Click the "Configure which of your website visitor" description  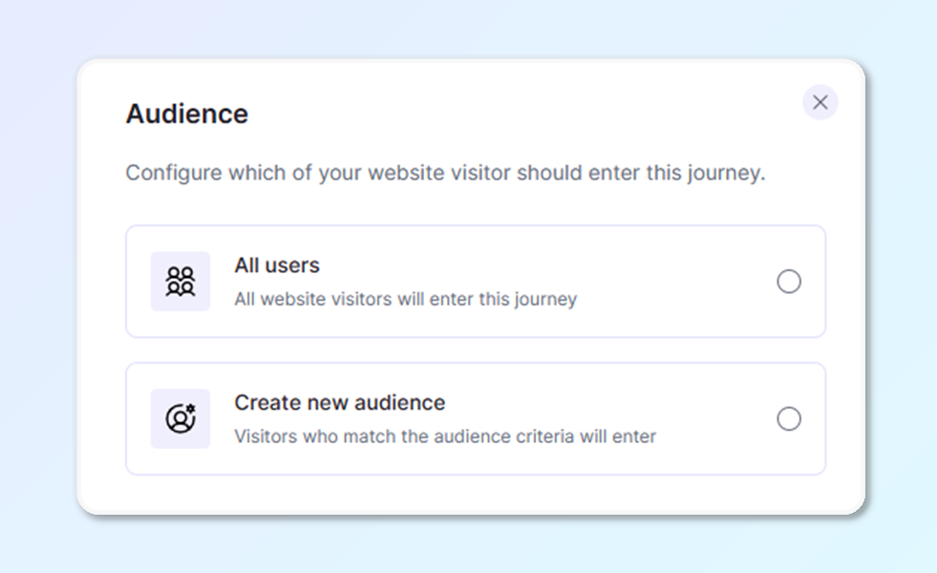445,174
